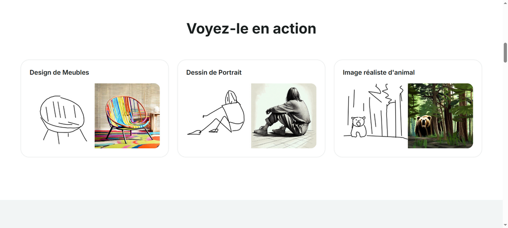Click the sneakers in the portrait drawing
Image resolution: width=508 pixels, height=228 pixels.
269,131
